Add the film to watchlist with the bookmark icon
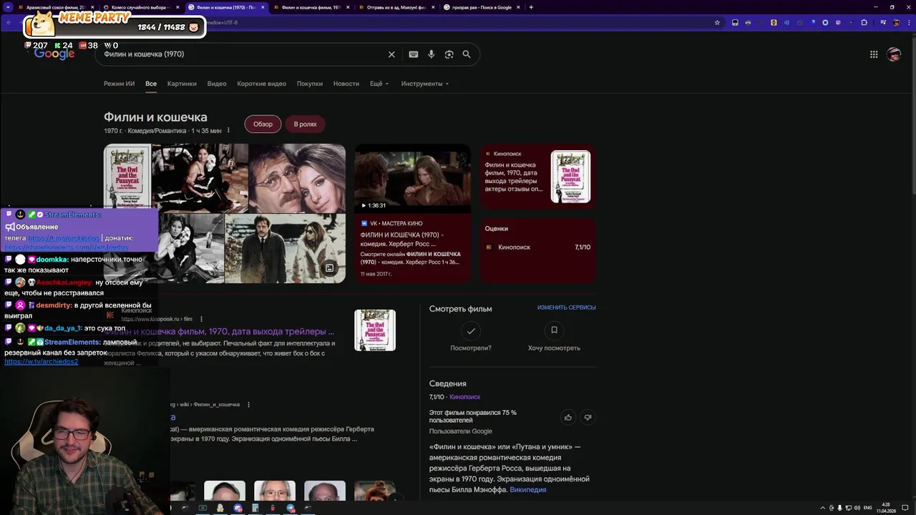The width and height of the screenshot is (916, 515). [x=554, y=330]
